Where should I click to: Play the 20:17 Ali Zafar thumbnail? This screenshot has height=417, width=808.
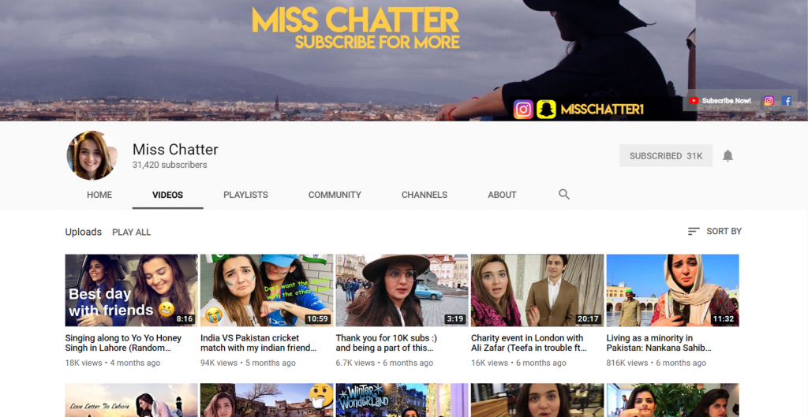point(537,290)
